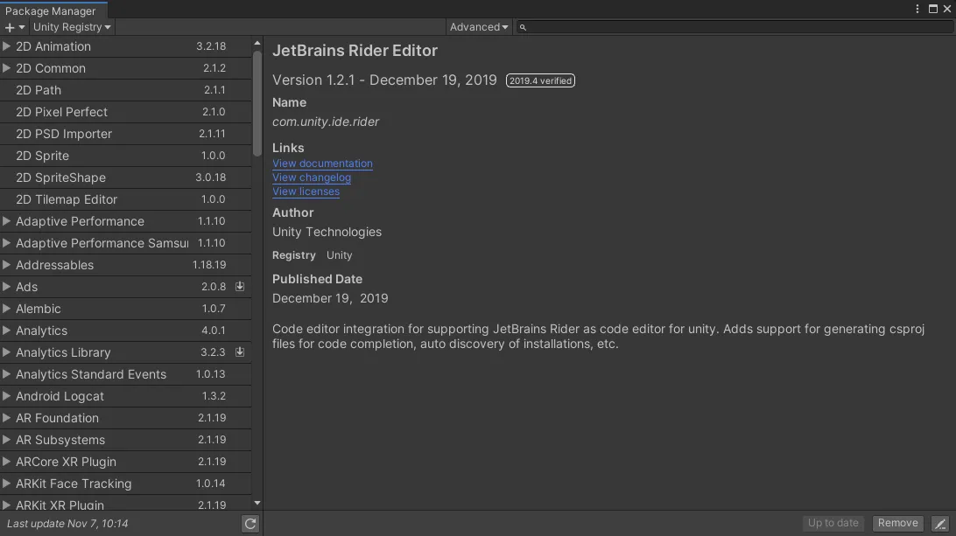The height and width of the screenshot is (536, 956).
Task: Click the View licenses link
Action: coord(306,191)
